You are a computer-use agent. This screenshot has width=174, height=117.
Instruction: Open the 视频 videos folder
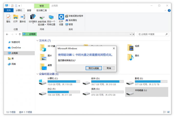(x=133, y=48)
